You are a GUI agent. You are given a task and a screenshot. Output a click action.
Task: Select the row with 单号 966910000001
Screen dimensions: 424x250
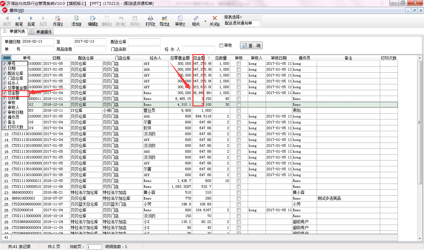point(200,198)
